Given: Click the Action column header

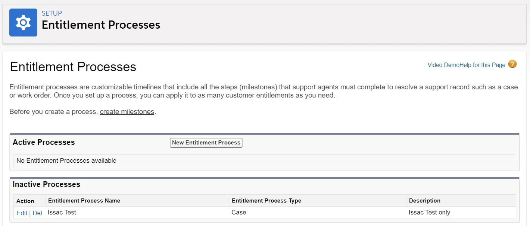Looking at the screenshot, I should pos(25,201).
